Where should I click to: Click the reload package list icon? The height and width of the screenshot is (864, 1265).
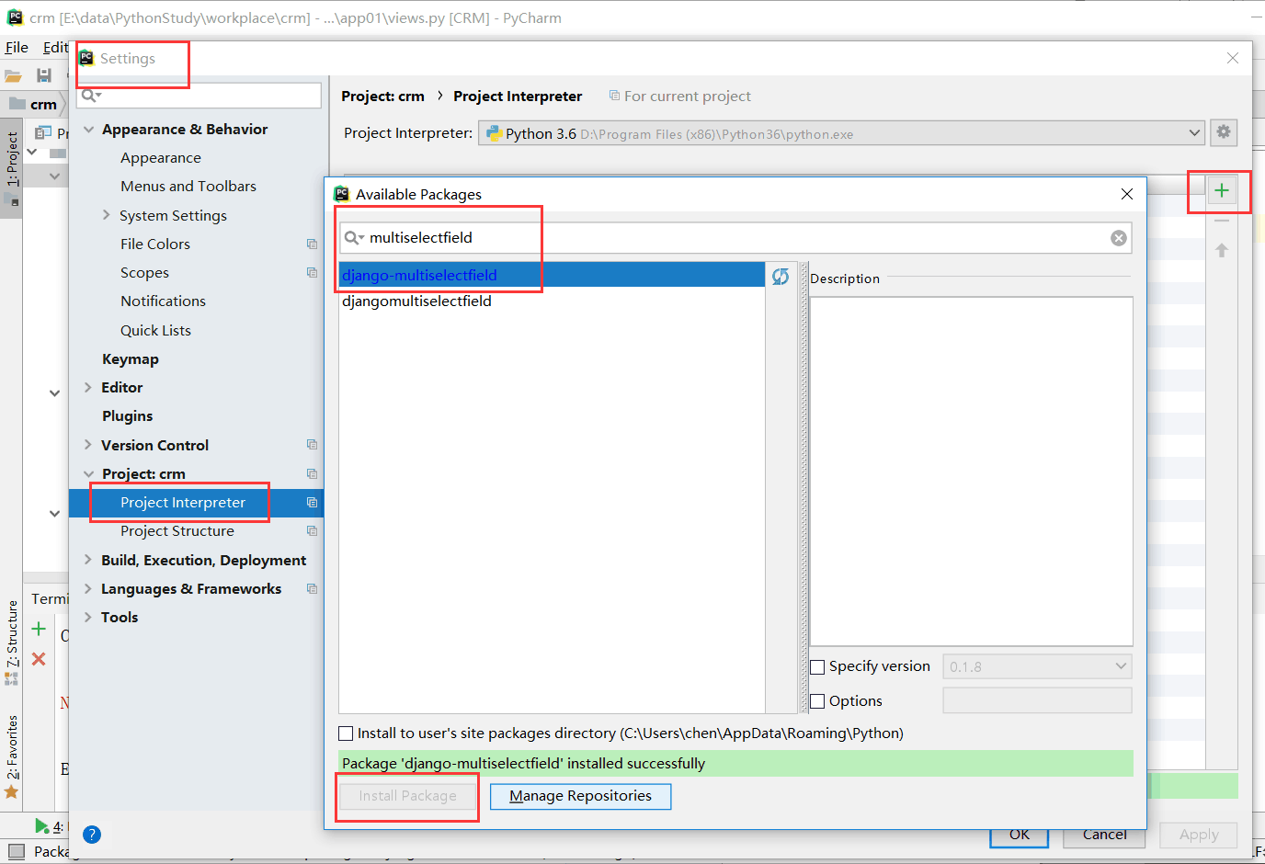click(781, 277)
